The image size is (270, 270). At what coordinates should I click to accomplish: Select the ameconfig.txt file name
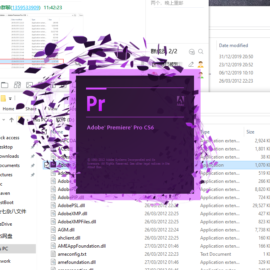(x=72, y=254)
